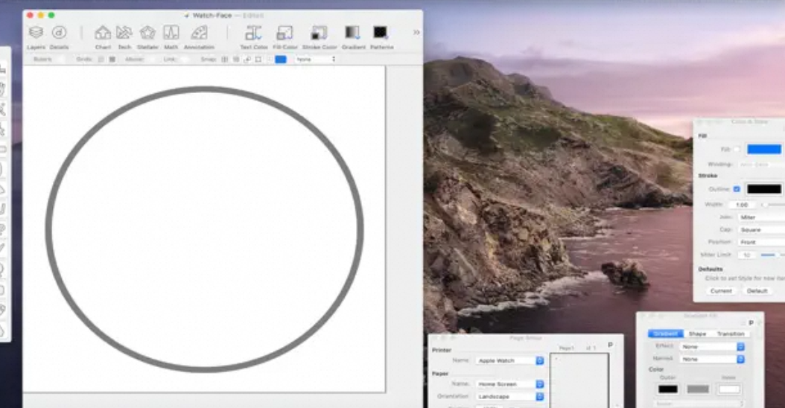The height and width of the screenshot is (408, 785).
Task: Click the white Inner color swatch
Action: [729, 389]
